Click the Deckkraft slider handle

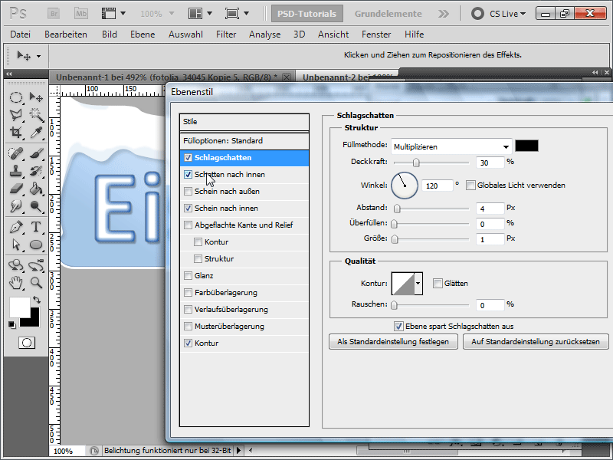pyautogui.click(x=416, y=163)
